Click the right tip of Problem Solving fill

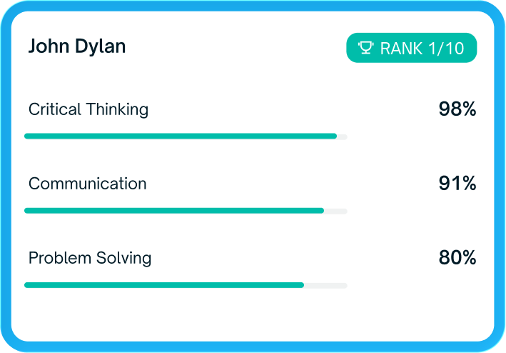[301, 285]
